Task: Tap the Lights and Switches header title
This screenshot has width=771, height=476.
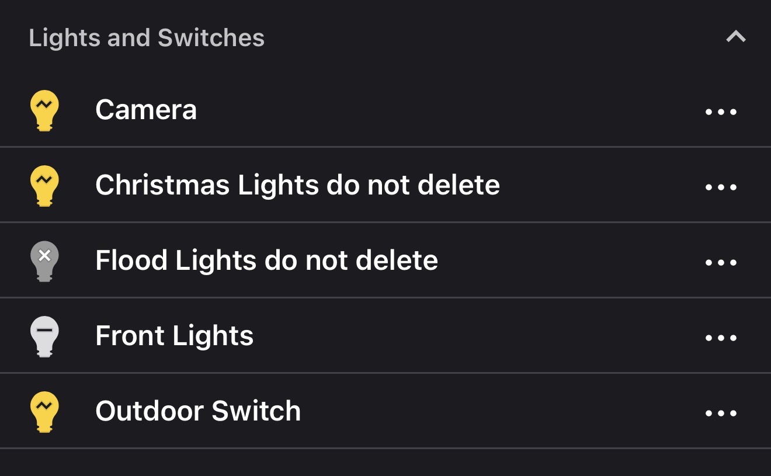Action: [147, 39]
